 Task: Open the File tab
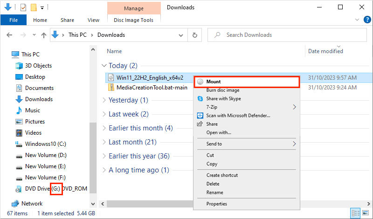click(14, 20)
